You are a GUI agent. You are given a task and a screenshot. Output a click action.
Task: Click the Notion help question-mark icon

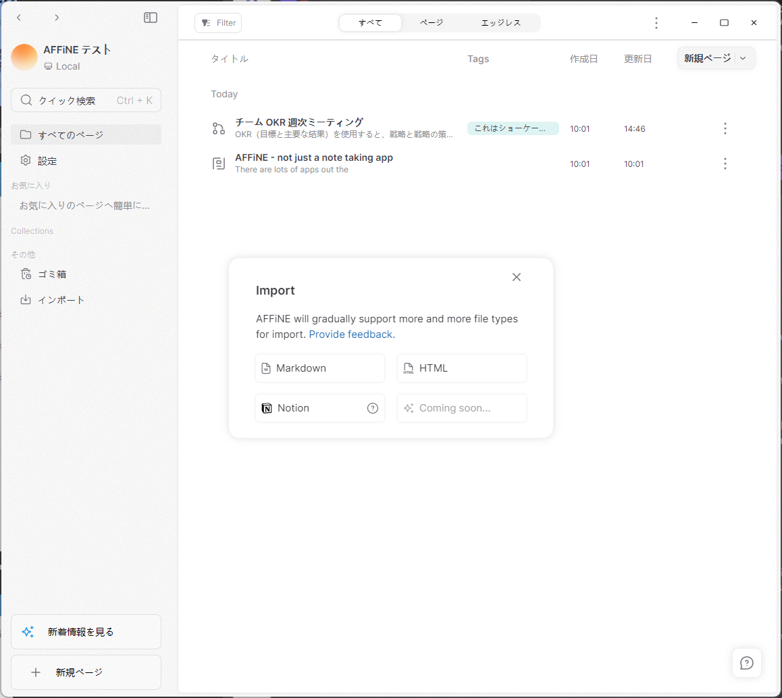click(x=373, y=408)
